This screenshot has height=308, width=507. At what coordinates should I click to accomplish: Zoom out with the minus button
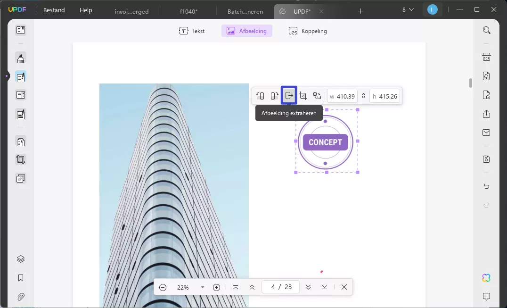[163, 287]
